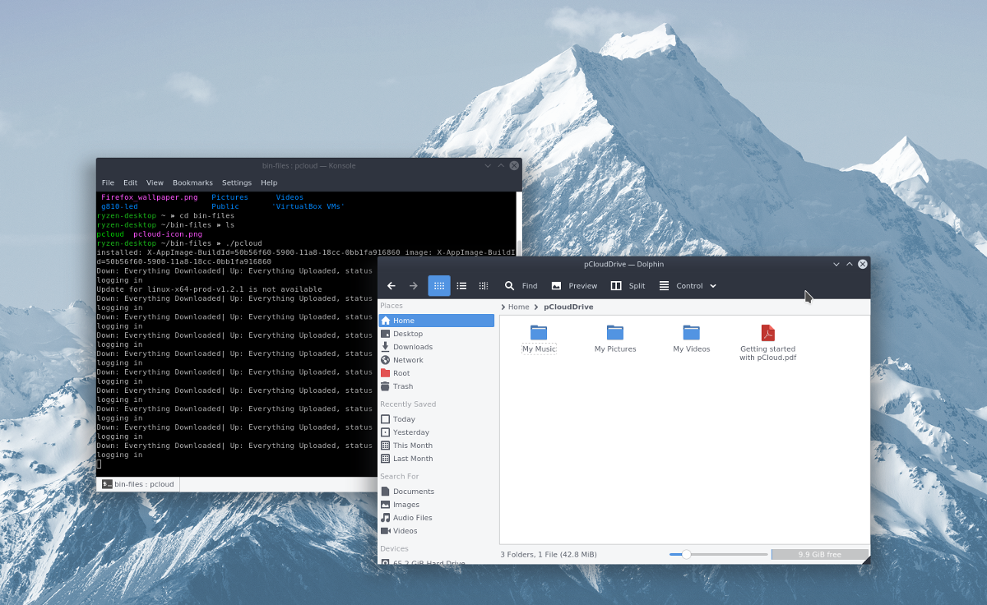Open Konsole's Settings menu
Image resolution: width=987 pixels, height=605 pixels.
click(237, 182)
